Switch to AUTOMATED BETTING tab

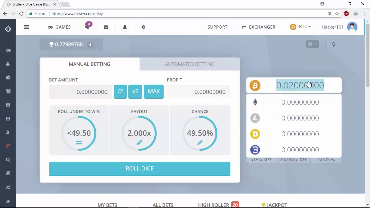[x=190, y=64]
